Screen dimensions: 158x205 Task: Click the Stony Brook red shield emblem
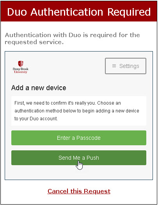pyautogui.click(x=21, y=64)
